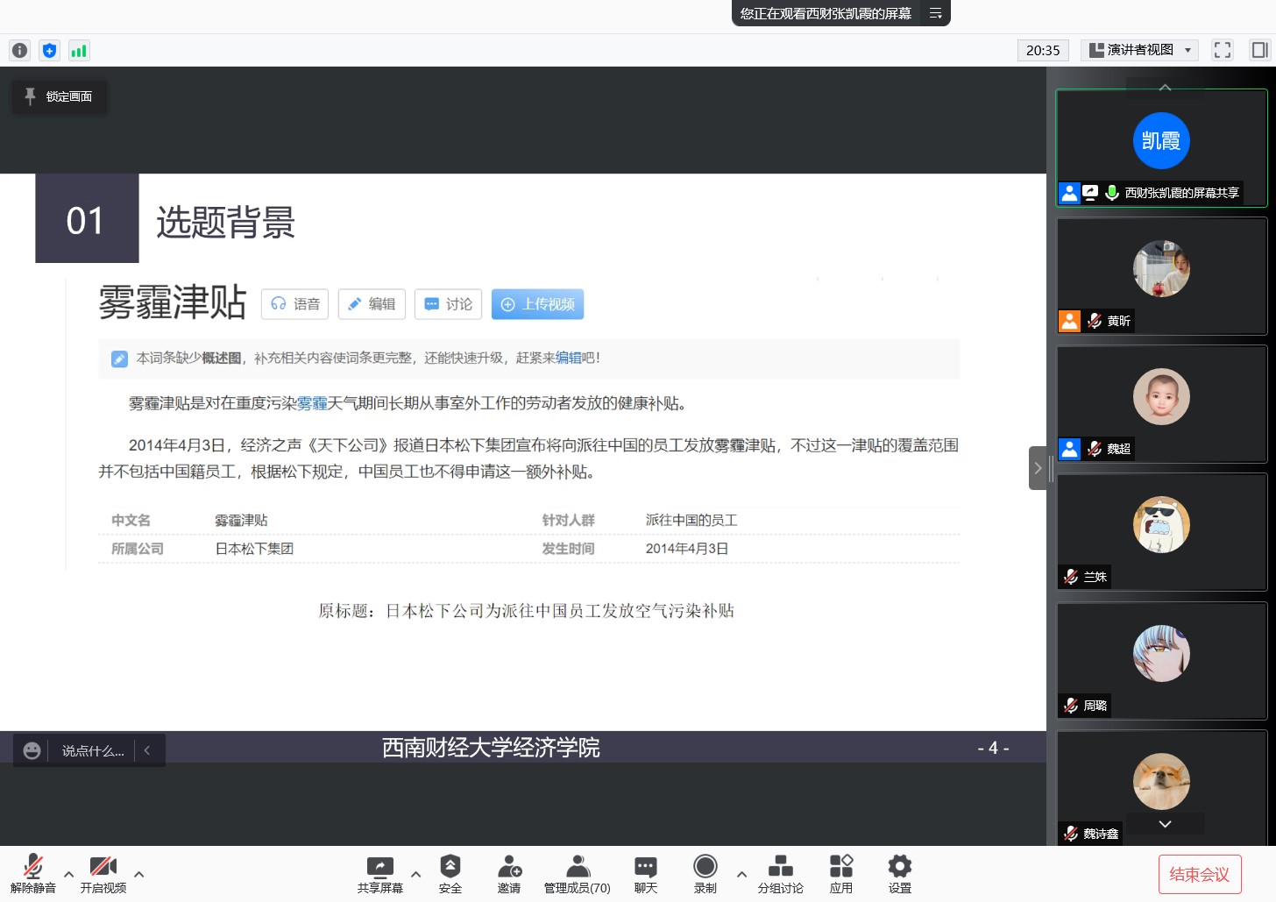The width and height of the screenshot is (1276, 902).
Task: Start recording with 录制
Action: (705, 873)
